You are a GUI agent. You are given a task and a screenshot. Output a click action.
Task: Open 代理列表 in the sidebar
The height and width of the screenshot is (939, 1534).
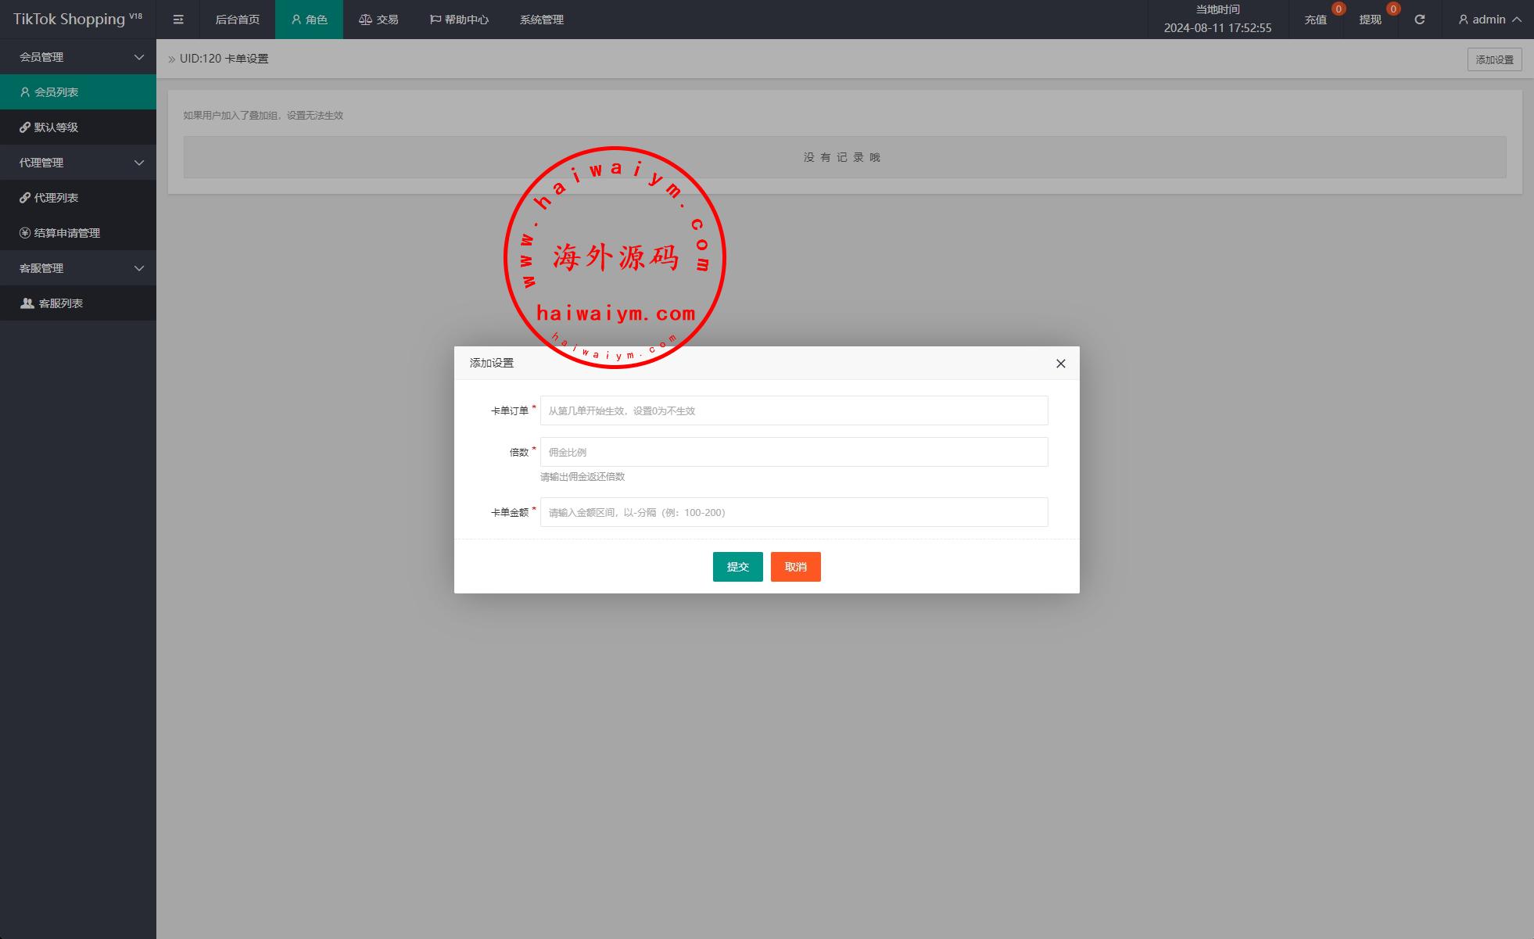pyautogui.click(x=56, y=198)
